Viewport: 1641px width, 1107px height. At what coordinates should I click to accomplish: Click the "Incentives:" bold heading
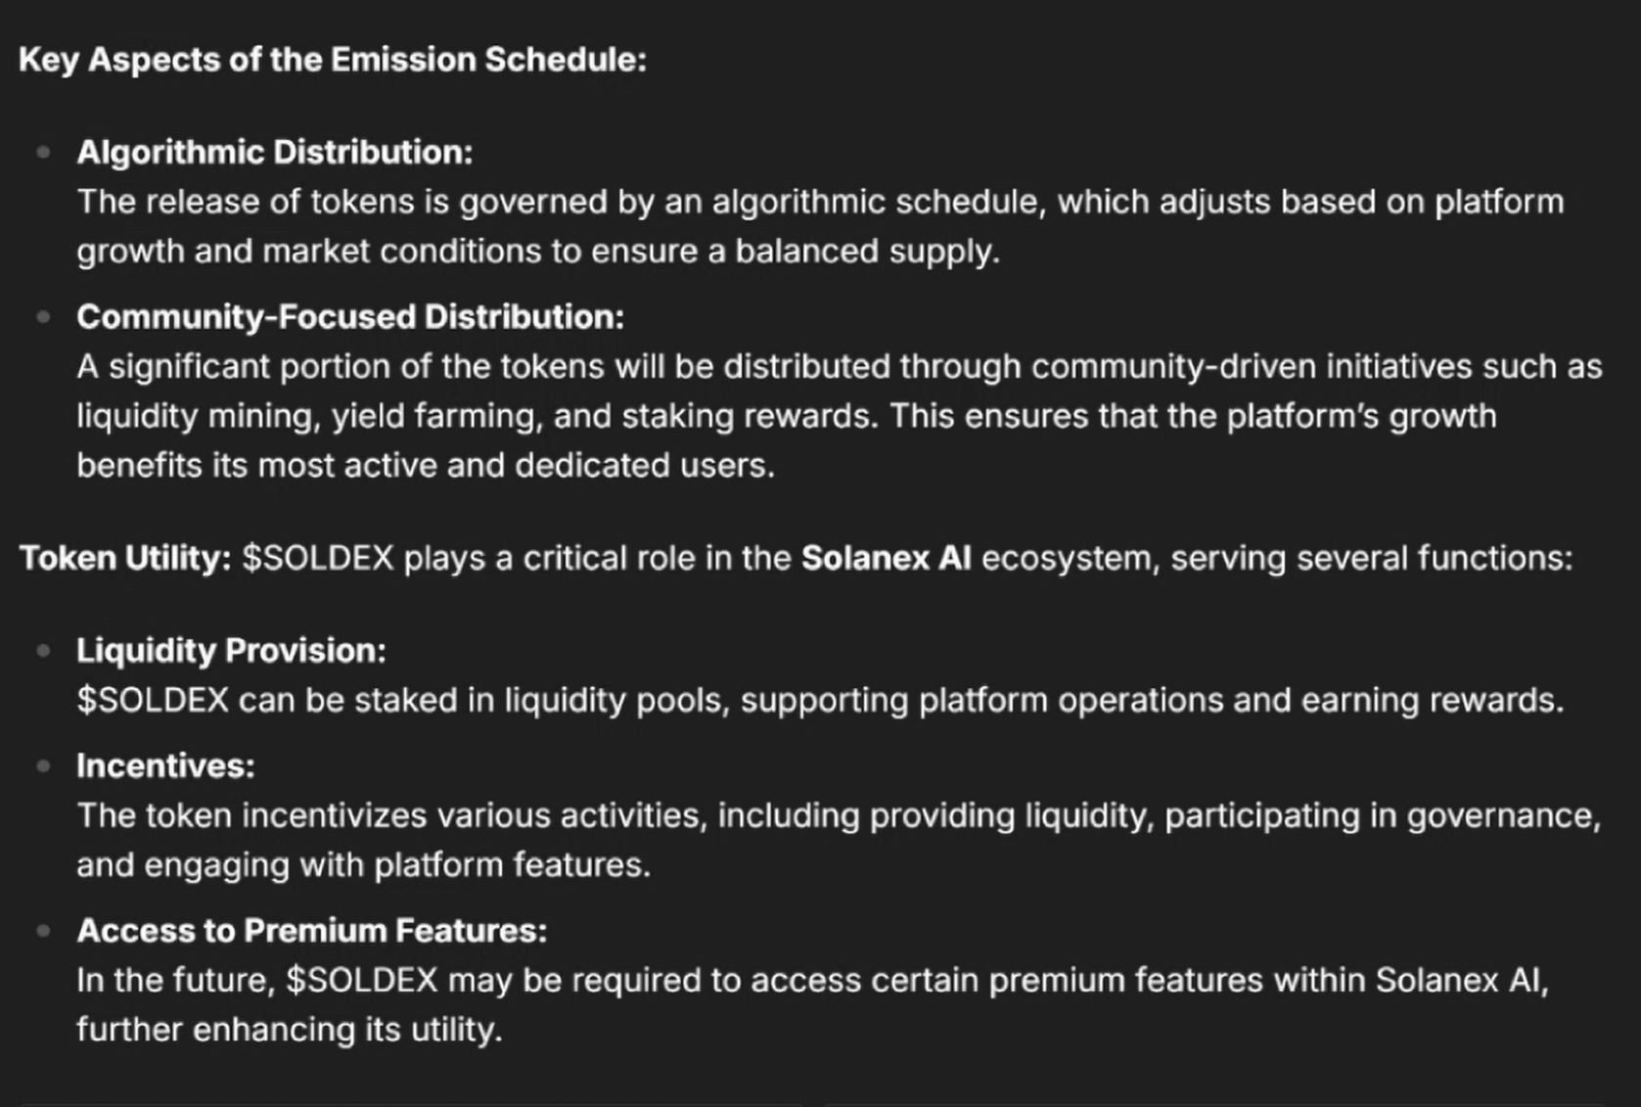pos(165,766)
